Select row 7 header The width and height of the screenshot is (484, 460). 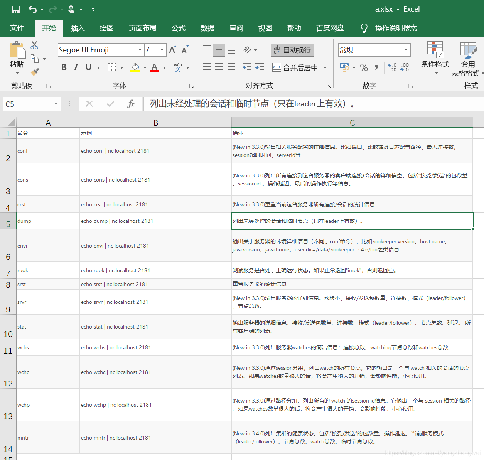click(8, 270)
